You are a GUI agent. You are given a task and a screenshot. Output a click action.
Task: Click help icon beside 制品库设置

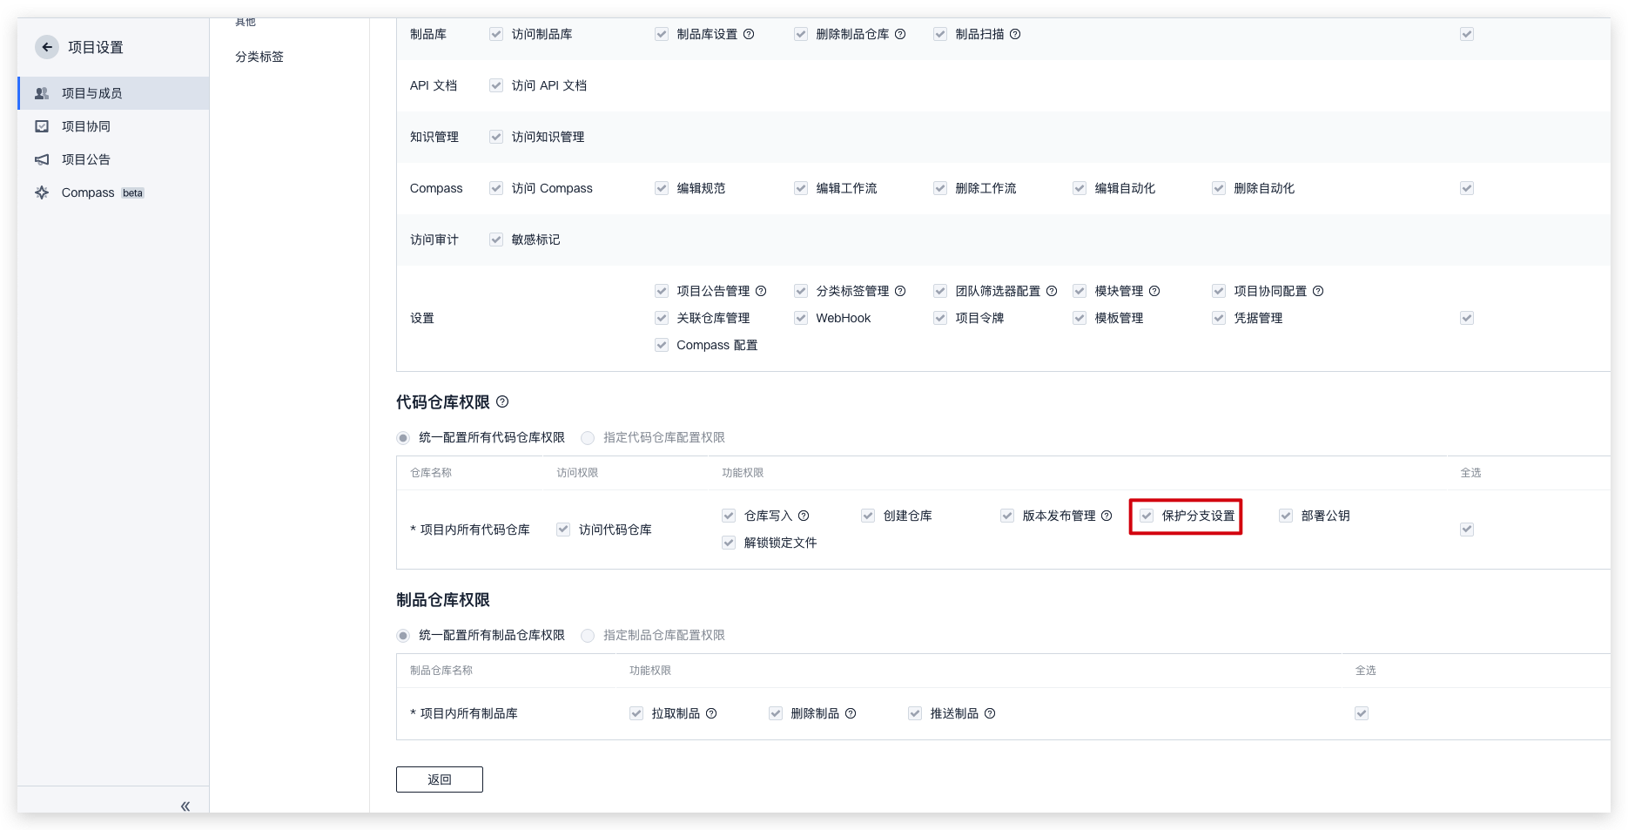pyautogui.click(x=749, y=34)
